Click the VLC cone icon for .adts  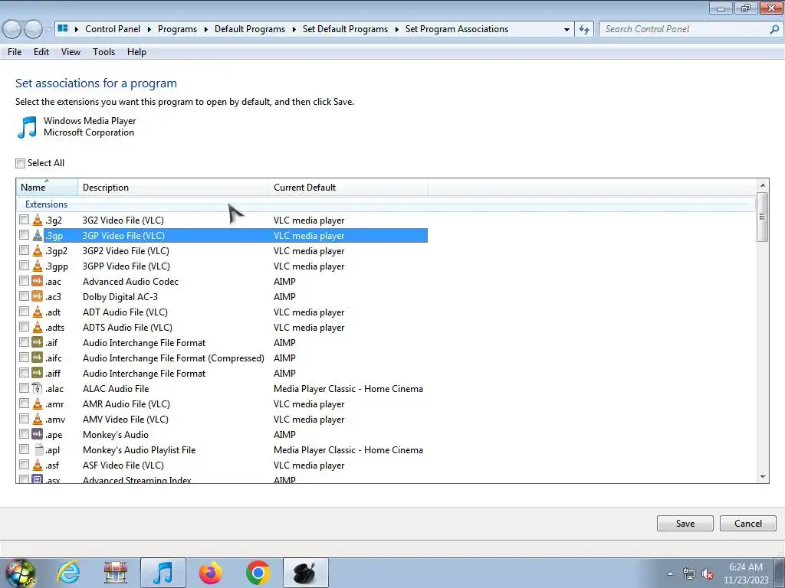38,327
